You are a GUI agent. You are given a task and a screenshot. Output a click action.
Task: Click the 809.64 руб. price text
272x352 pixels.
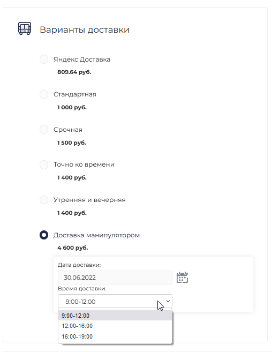(74, 72)
